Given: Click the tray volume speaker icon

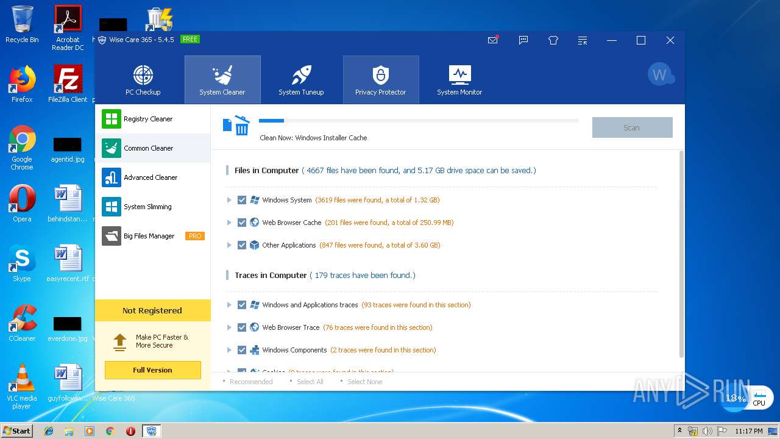Looking at the screenshot, I should (707, 431).
